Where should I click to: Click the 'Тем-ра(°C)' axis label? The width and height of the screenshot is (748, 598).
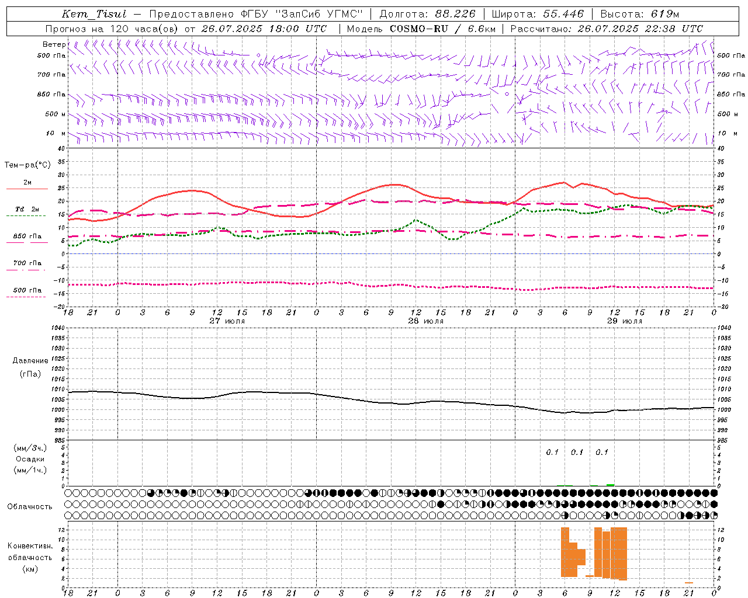coord(27,165)
